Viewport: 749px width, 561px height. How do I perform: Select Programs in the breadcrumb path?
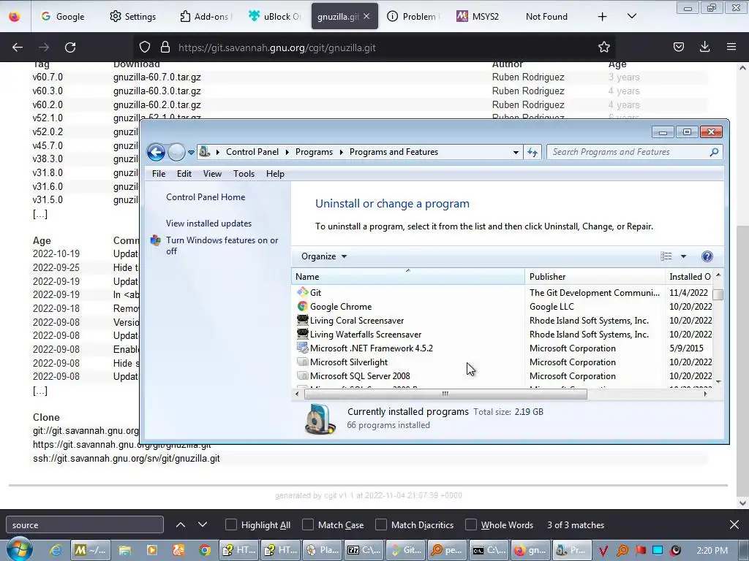coord(314,152)
